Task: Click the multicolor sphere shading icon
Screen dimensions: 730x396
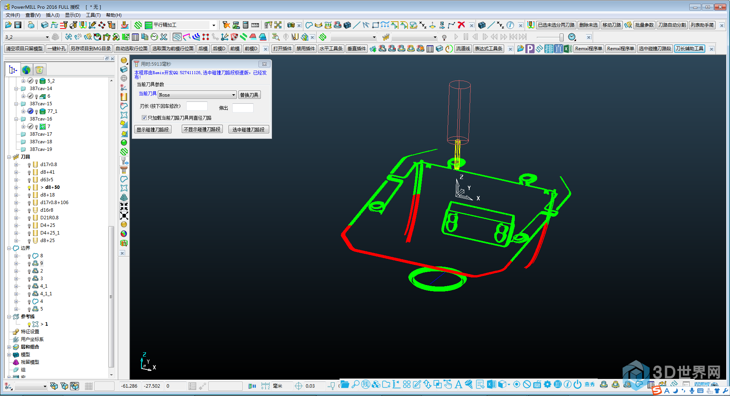Action: pos(124,234)
